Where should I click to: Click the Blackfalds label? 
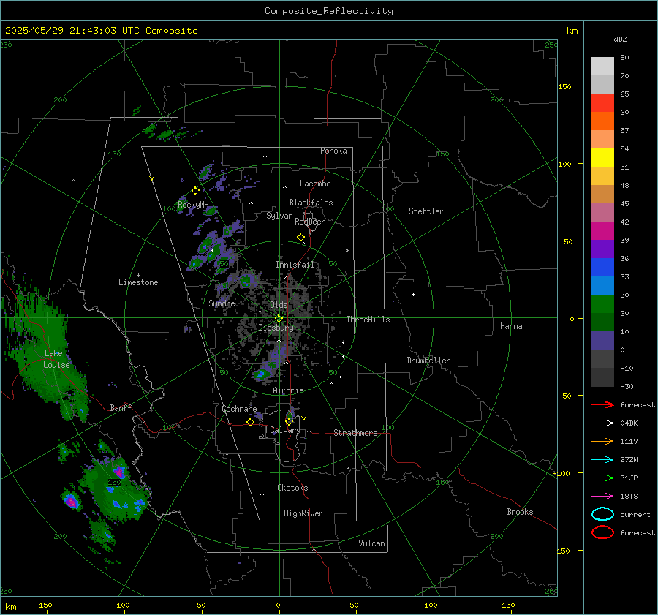pyautogui.click(x=311, y=203)
